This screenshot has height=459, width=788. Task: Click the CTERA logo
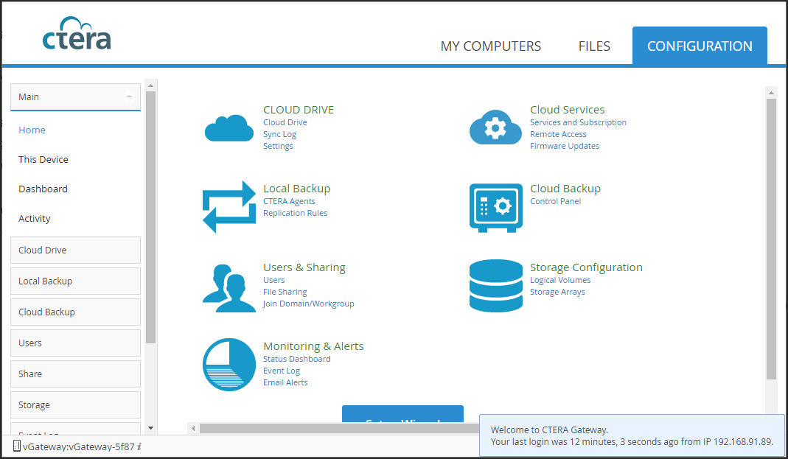(x=77, y=34)
